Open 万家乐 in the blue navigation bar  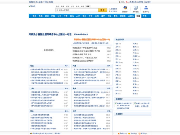click(x=131, y=16)
